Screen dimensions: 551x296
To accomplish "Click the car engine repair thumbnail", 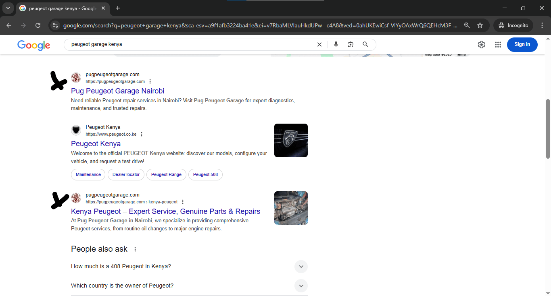I will (x=291, y=208).
